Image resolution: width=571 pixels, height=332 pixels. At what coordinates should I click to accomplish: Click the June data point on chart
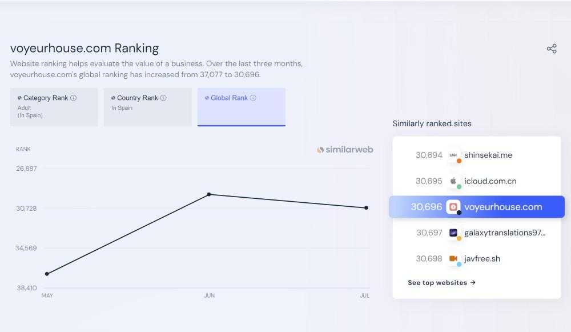(x=209, y=194)
